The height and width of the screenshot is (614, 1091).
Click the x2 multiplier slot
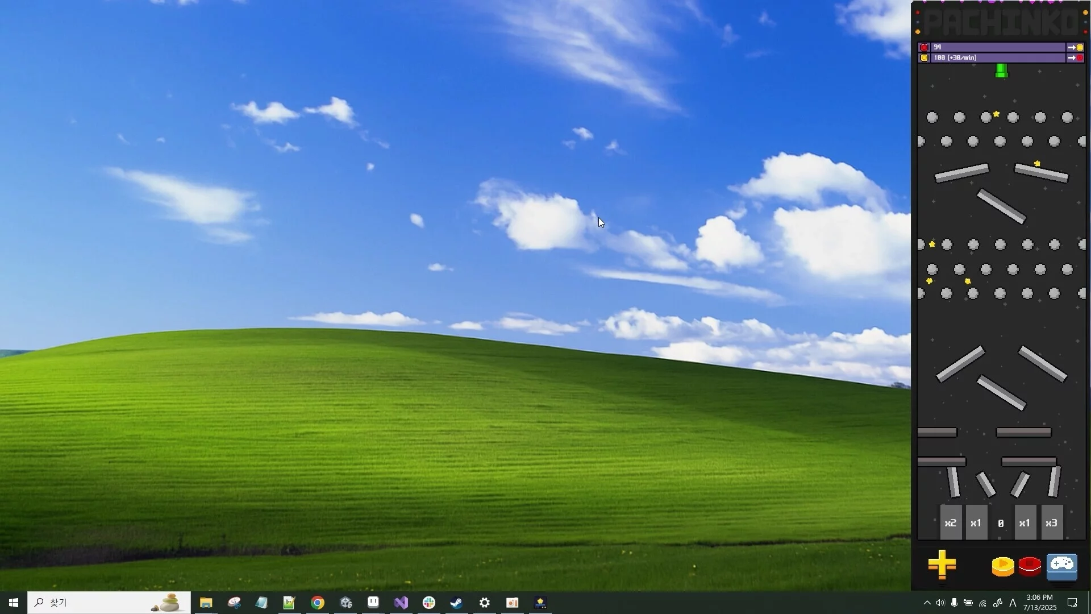tap(951, 522)
